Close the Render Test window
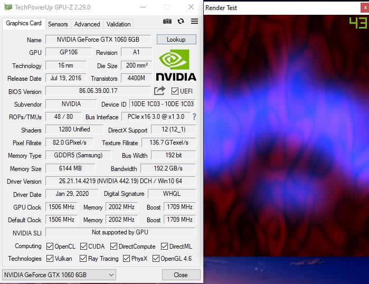 (x=365, y=8)
